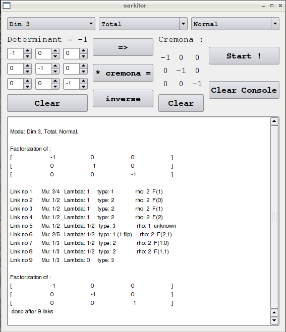This screenshot has width=286, height=332.
Task: Click the console scrollbar bottom down arrow
Action: [x=274, y=320]
